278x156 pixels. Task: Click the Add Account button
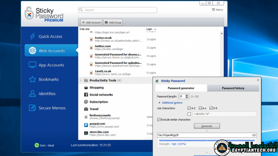pos(91,22)
